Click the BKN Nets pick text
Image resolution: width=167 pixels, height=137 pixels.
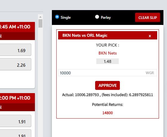(108, 53)
